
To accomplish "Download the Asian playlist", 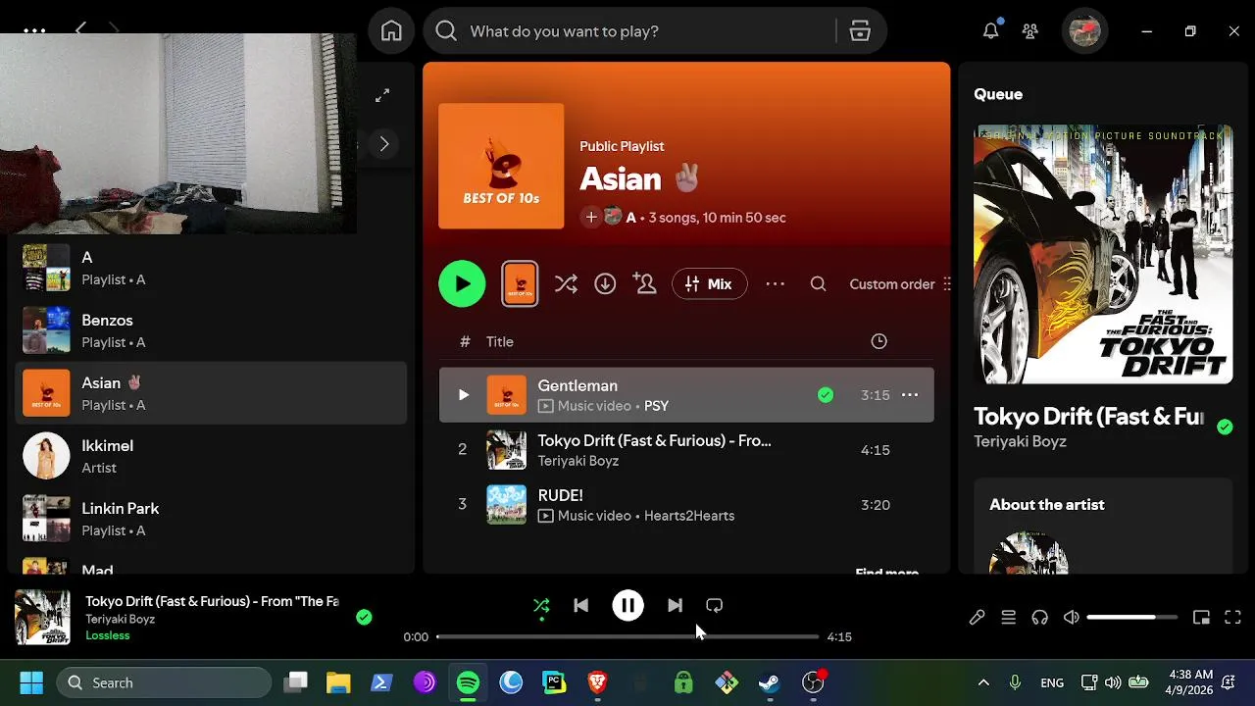I will (x=605, y=284).
